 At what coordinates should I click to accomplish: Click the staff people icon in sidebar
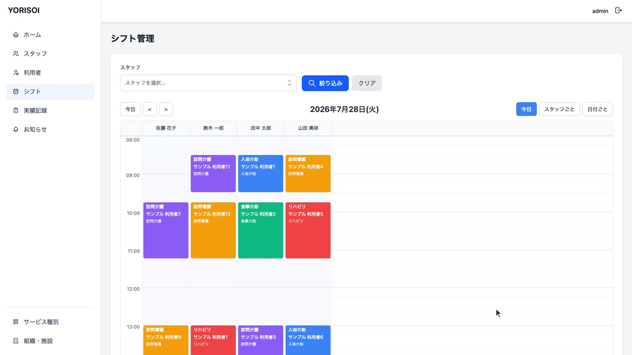[x=16, y=54]
